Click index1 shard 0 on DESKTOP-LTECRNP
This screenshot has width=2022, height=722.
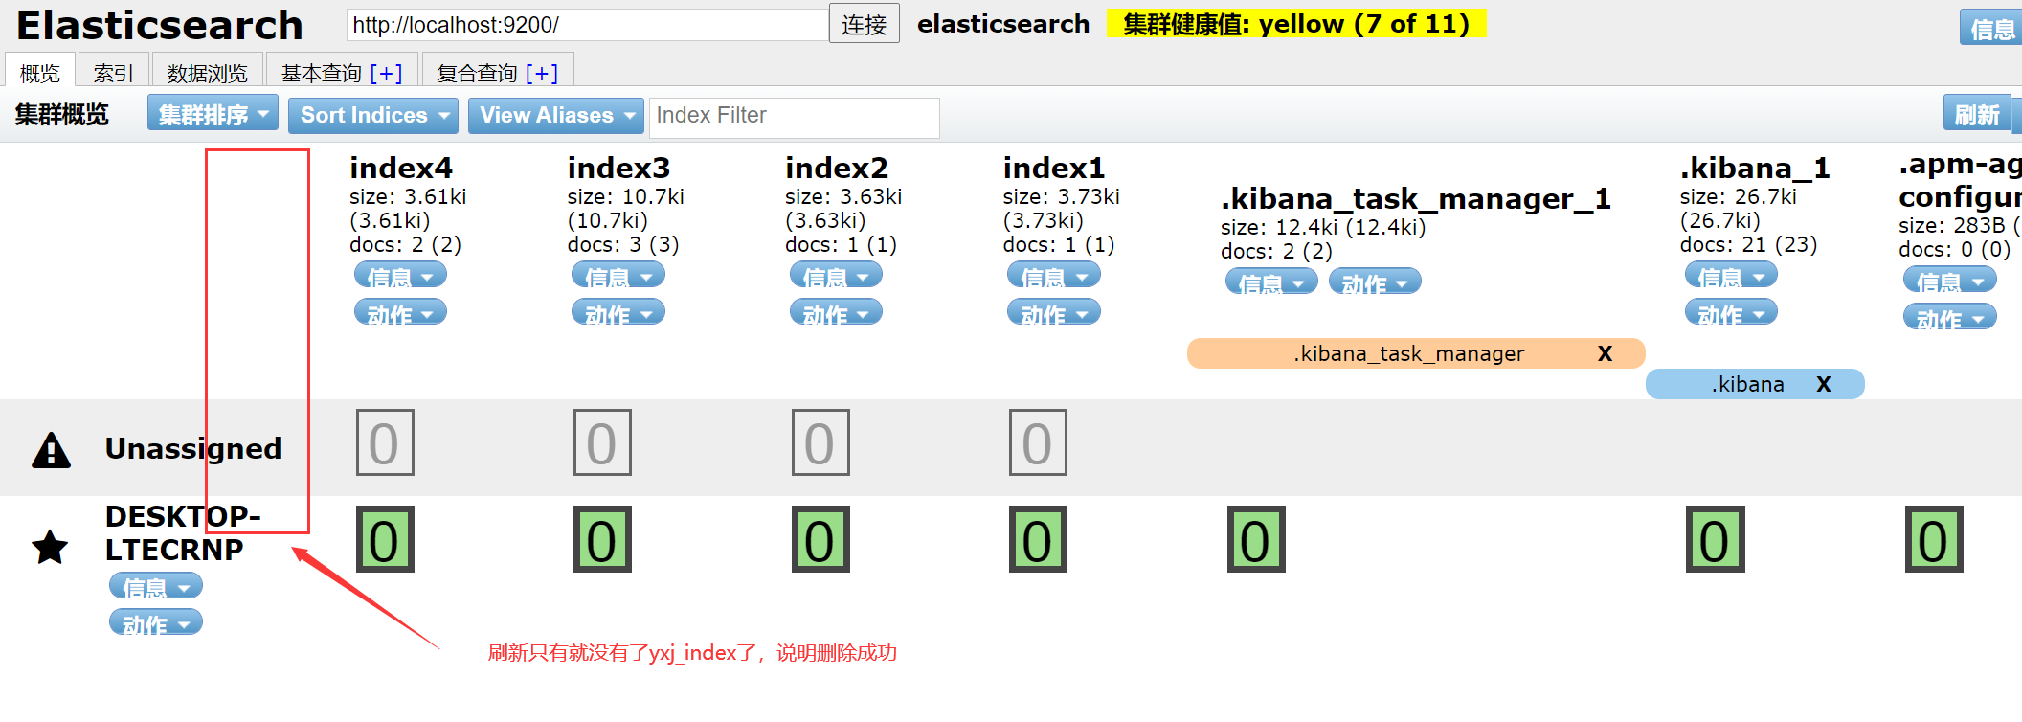click(x=1038, y=539)
